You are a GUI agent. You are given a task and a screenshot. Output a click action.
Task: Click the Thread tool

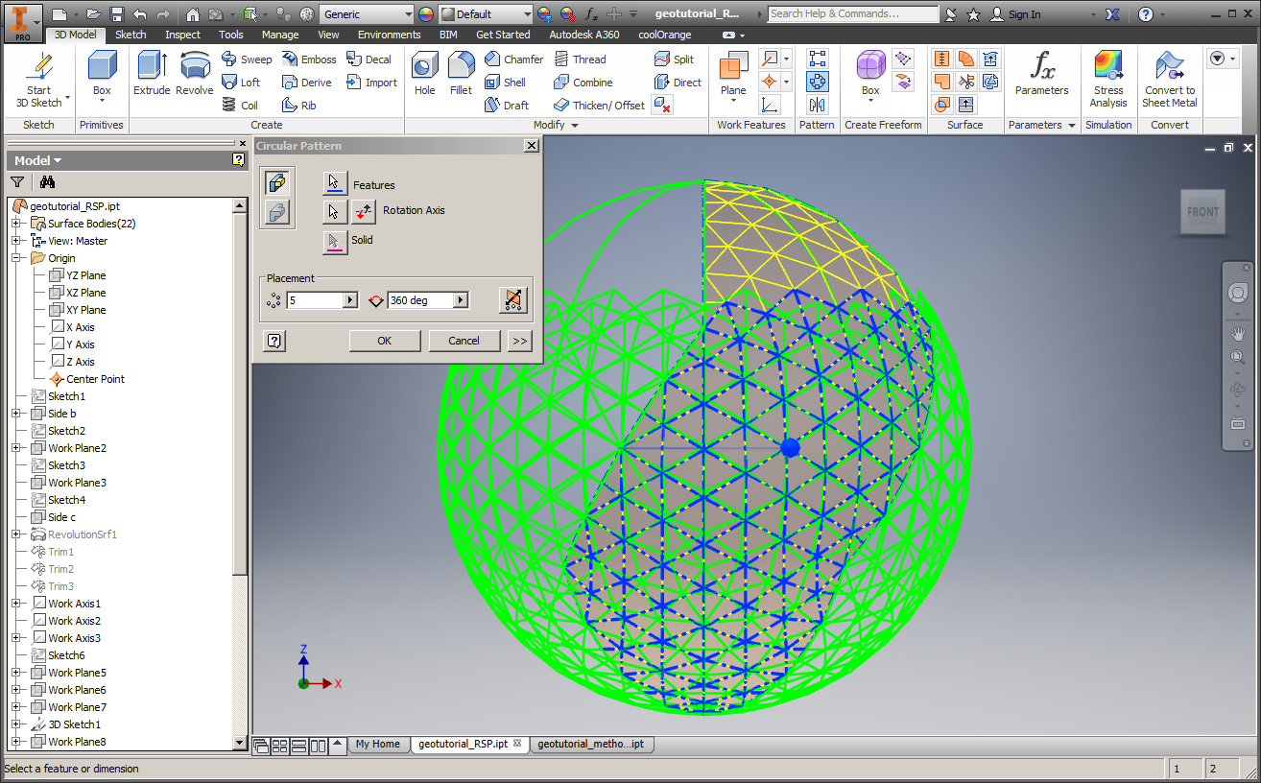point(580,59)
